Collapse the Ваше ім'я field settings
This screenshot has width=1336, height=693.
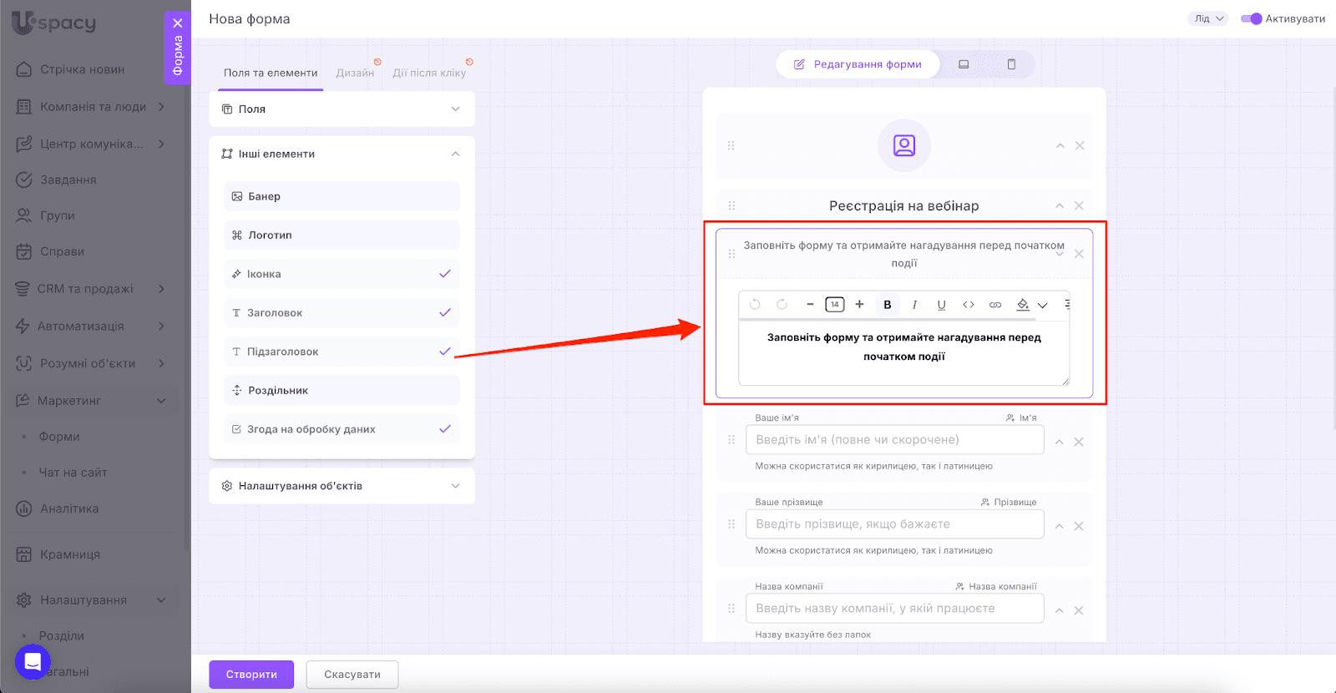(1060, 442)
